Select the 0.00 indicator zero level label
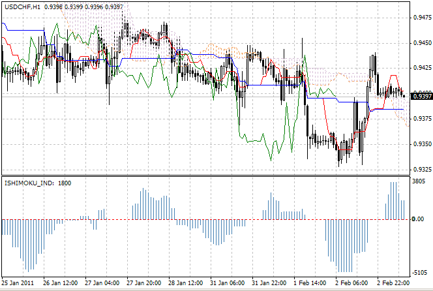Viewport: 433px width, 291px height. (x=418, y=219)
